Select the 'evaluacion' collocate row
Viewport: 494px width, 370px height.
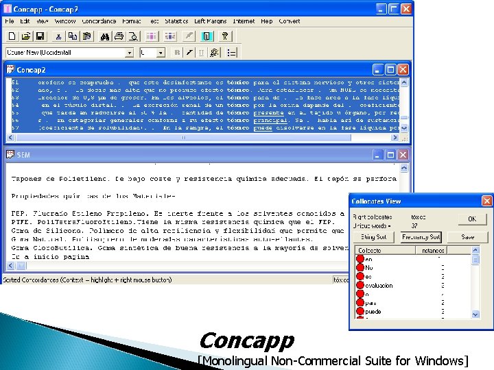coord(413,285)
